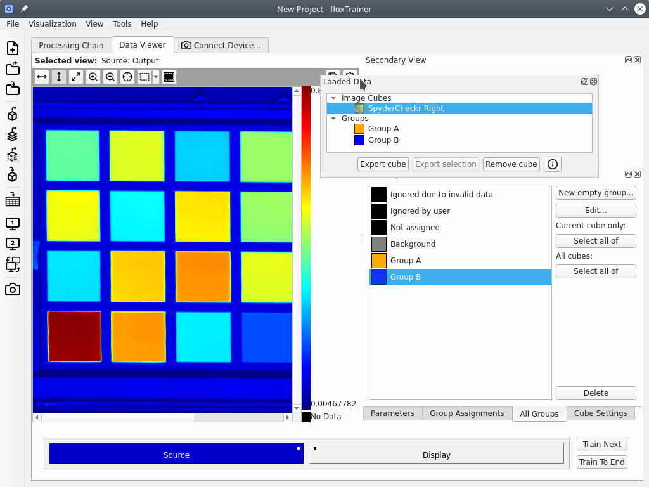The height and width of the screenshot is (487, 649).
Task: Click the new project file icon
Action: pyautogui.click(x=13, y=48)
